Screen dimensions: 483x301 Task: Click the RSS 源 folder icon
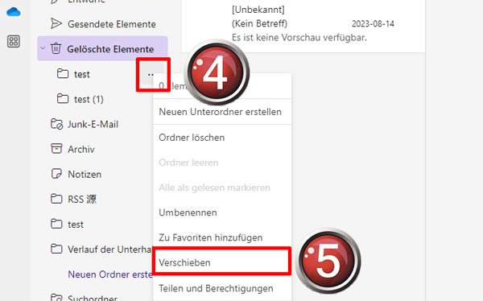coord(56,199)
